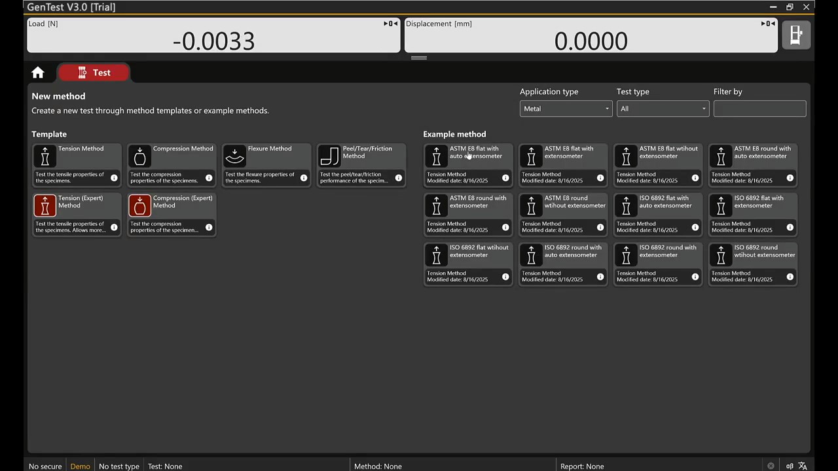This screenshot has width=838, height=471.
Task: Open the testing machine control panel
Action: [x=796, y=35]
